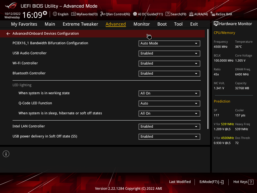This screenshot has width=257, height=193.
Task: Click the info circle icon
Action: 6,154
